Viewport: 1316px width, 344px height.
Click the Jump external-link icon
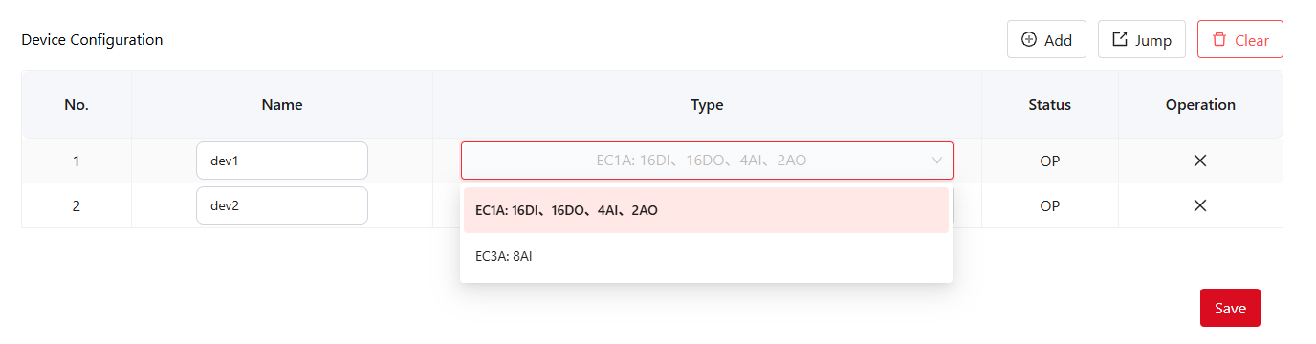(1120, 40)
